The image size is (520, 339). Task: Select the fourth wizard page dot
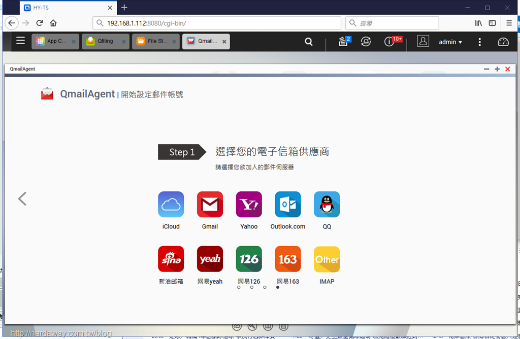click(278, 287)
